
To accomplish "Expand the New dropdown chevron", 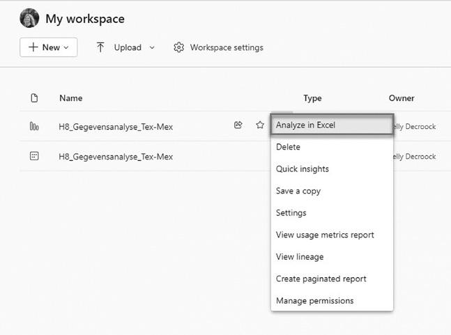I will [66, 47].
